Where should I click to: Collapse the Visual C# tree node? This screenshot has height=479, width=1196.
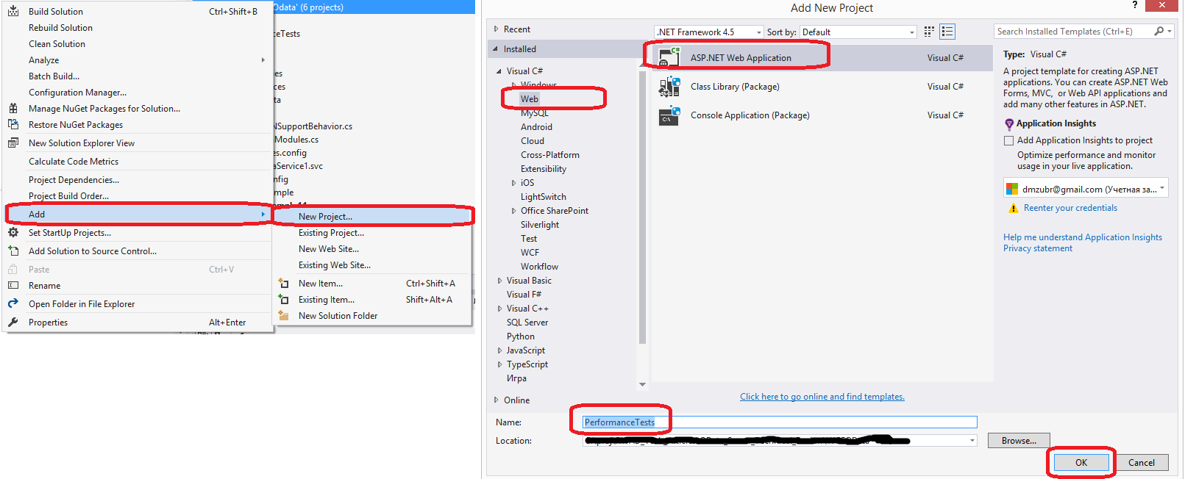(x=499, y=71)
